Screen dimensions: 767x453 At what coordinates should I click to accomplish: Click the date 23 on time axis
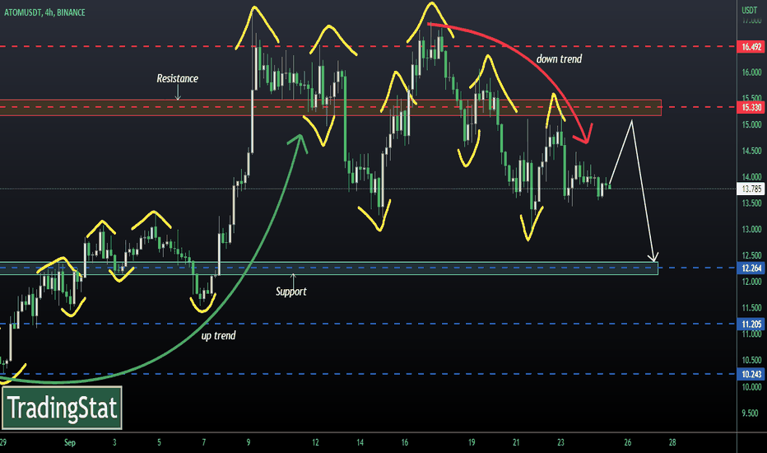(x=560, y=443)
